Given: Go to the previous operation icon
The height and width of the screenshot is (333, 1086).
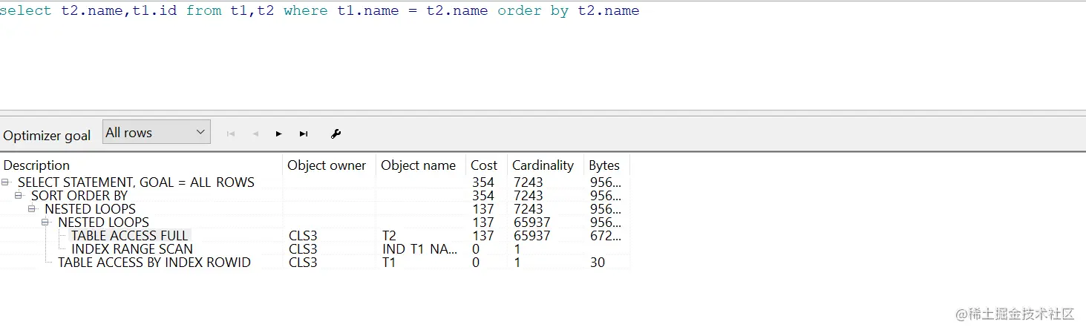Looking at the screenshot, I should click(255, 134).
